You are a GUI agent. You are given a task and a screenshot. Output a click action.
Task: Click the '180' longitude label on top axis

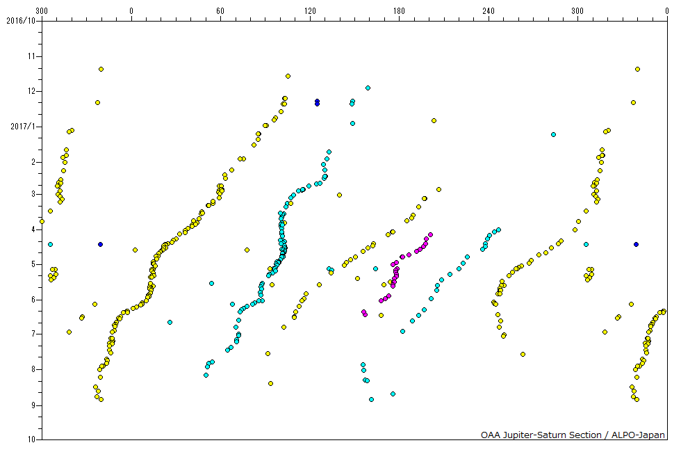(399, 11)
